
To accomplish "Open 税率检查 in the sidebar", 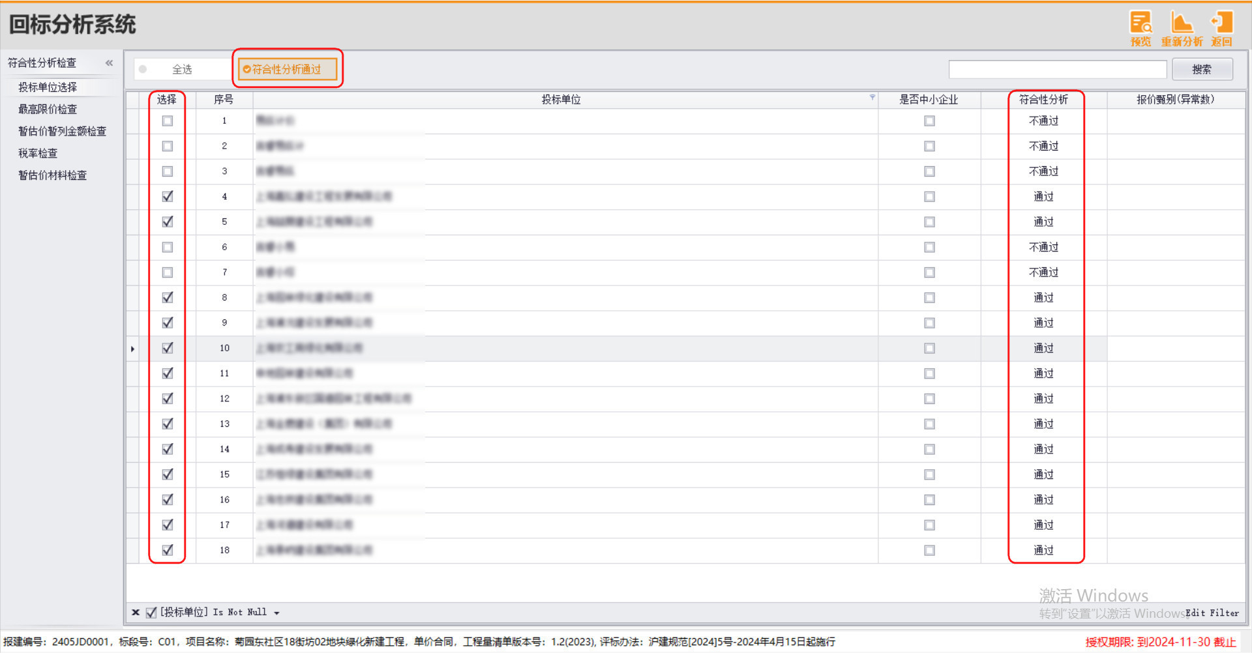I will (x=38, y=153).
